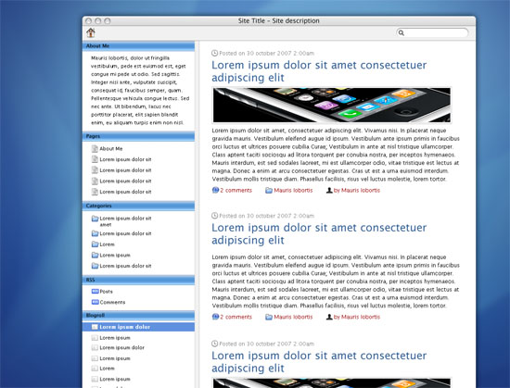Click the folder icon under the second post
The image size is (510, 388).
269,317
